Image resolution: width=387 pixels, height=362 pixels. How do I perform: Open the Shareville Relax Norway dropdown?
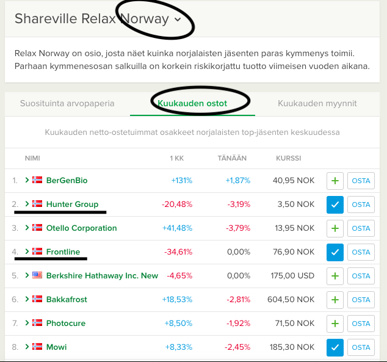pyautogui.click(x=178, y=20)
